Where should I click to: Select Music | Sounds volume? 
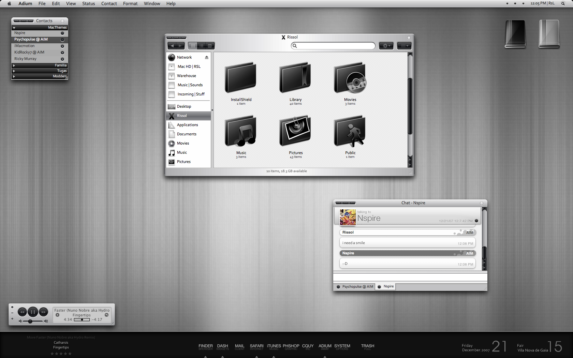click(188, 85)
